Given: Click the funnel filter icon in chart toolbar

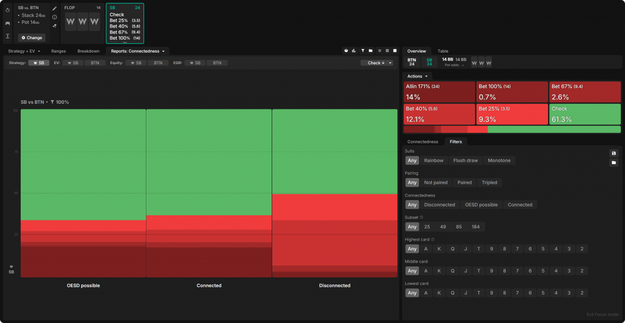Looking at the screenshot, I should 363,51.
